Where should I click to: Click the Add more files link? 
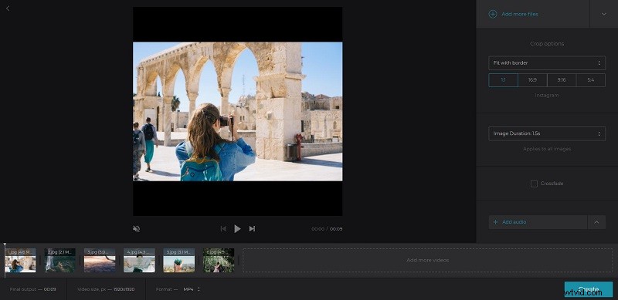(519, 14)
